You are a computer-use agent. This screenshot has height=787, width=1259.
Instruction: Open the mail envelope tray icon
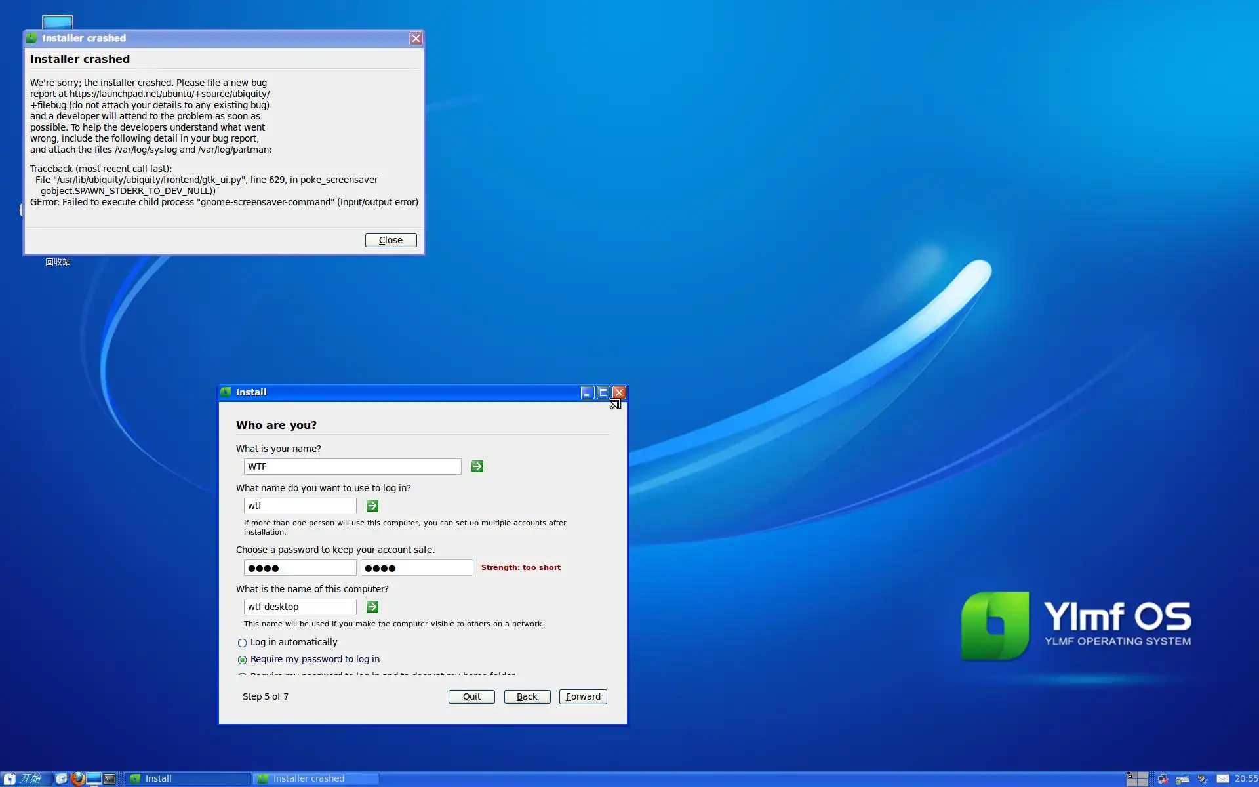tap(1223, 778)
